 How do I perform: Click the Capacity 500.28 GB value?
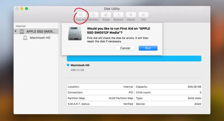(194, 87)
